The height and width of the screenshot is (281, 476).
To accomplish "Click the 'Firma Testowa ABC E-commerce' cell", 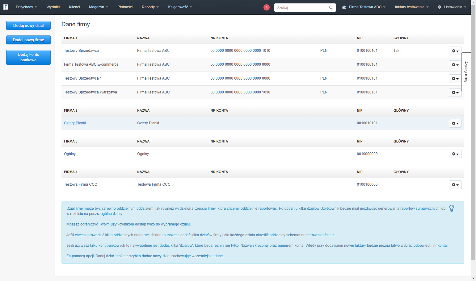I will (x=91, y=64).
